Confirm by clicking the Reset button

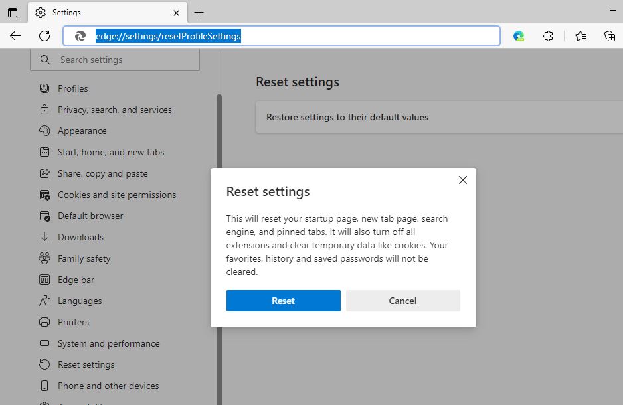coord(283,301)
